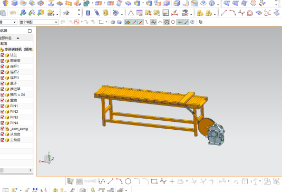
Task: Select the arc tool in upper curve toolbar
Action: pyautogui.click(x=232, y=13)
